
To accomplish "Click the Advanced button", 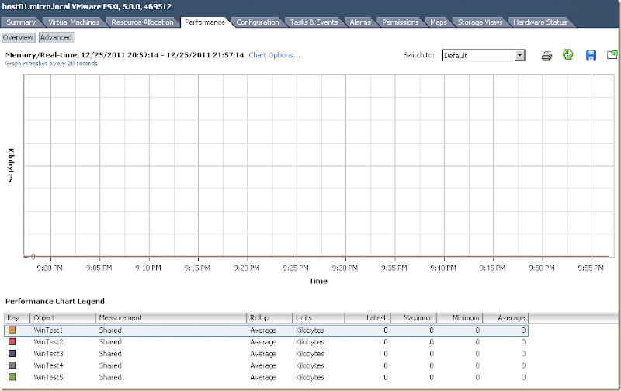I will (x=56, y=37).
